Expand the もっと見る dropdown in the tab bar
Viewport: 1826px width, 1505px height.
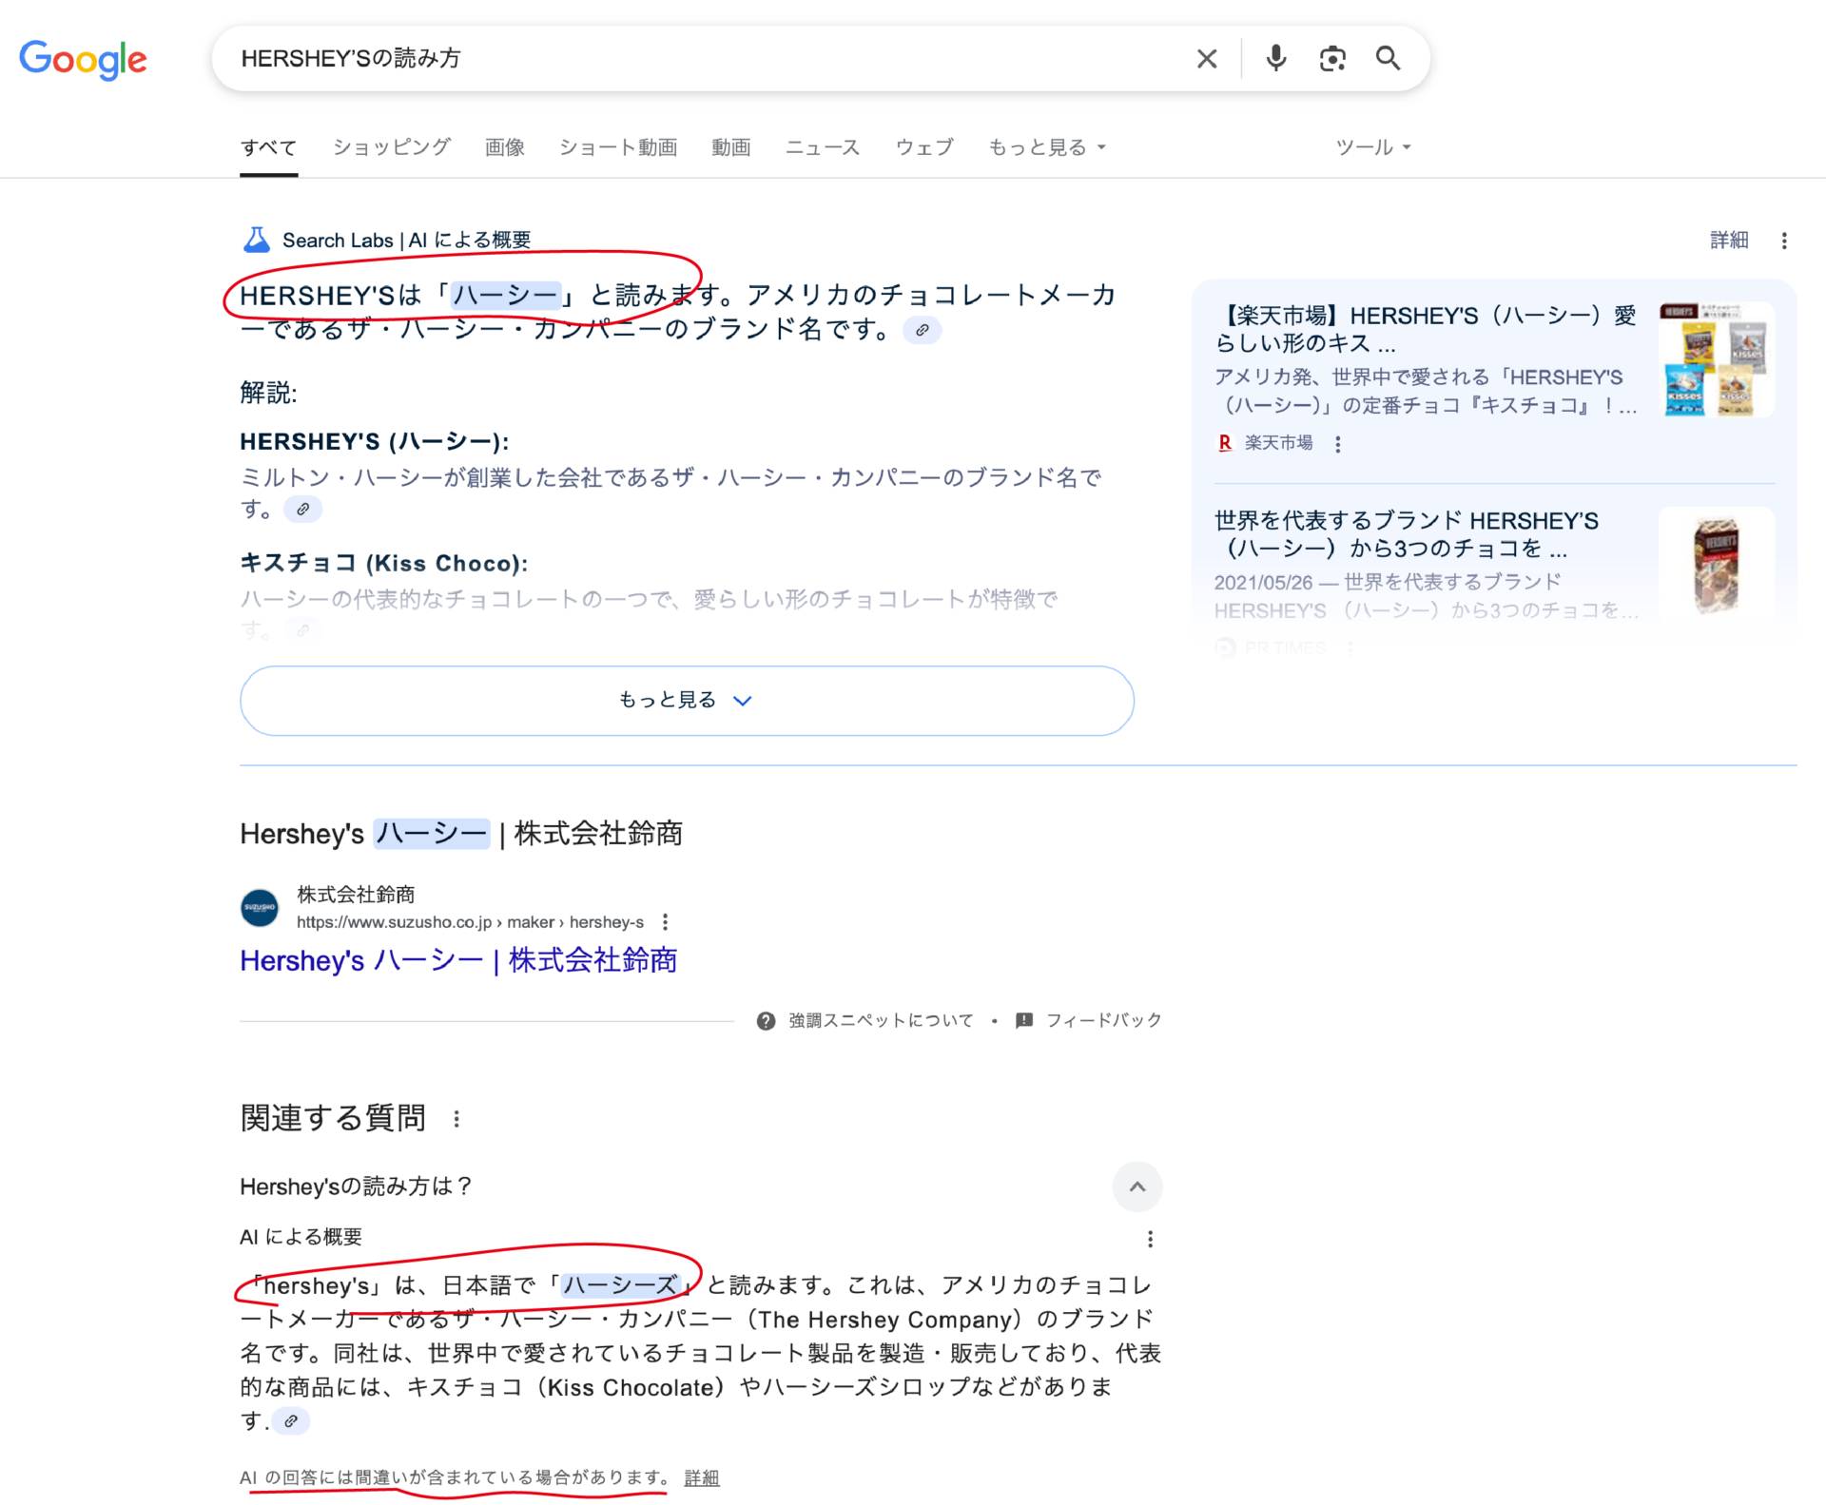pyautogui.click(x=1047, y=147)
